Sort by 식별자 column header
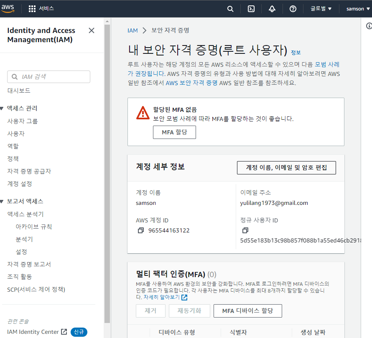372x338 pixels. 238,332
